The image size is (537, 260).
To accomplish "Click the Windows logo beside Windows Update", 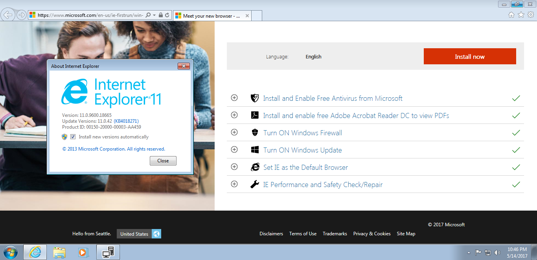I will coord(255,150).
